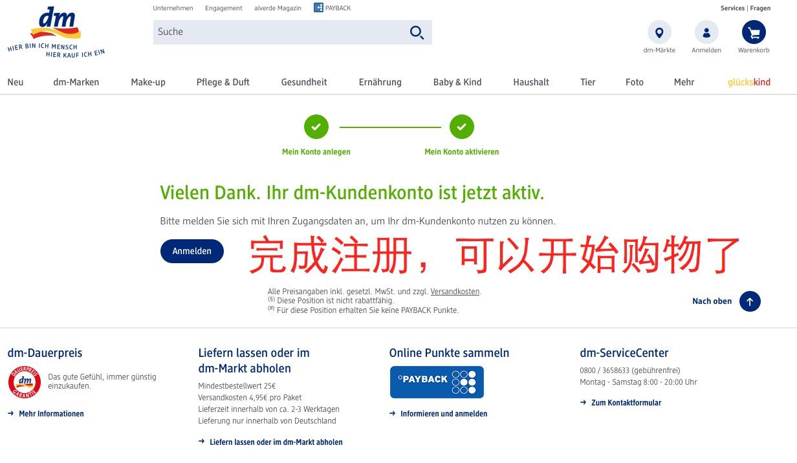Focus the Suche search field
Viewport: 797px width, 463px height.
point(292,32)
